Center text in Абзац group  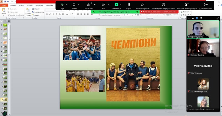[x=81, y=14]
